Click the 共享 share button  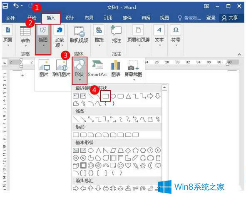tap(230, 18)
